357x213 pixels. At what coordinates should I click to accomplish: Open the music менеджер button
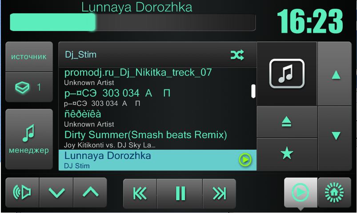coord(29,139)
